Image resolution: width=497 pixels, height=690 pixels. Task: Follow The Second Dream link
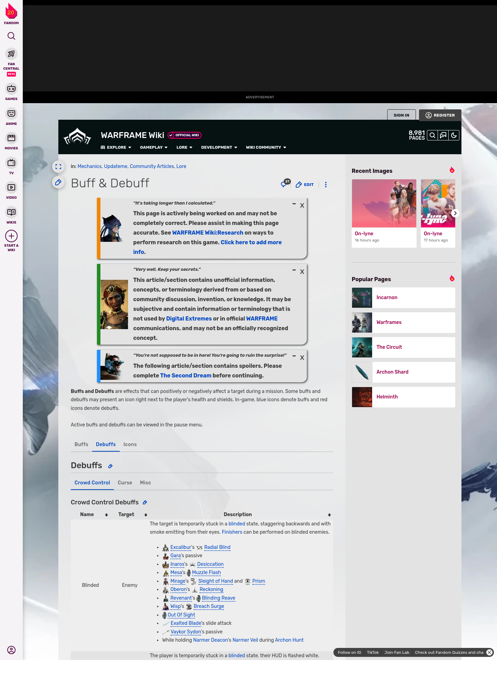tap(186, 375)
